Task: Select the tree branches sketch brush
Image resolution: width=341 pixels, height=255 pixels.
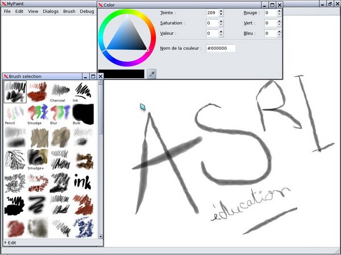Action: coord(15,159)
